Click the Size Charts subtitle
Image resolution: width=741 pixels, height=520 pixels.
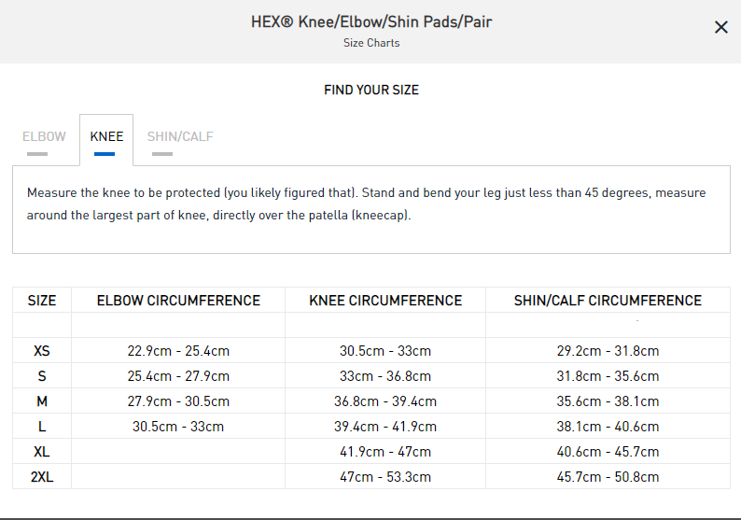(371, 43)
